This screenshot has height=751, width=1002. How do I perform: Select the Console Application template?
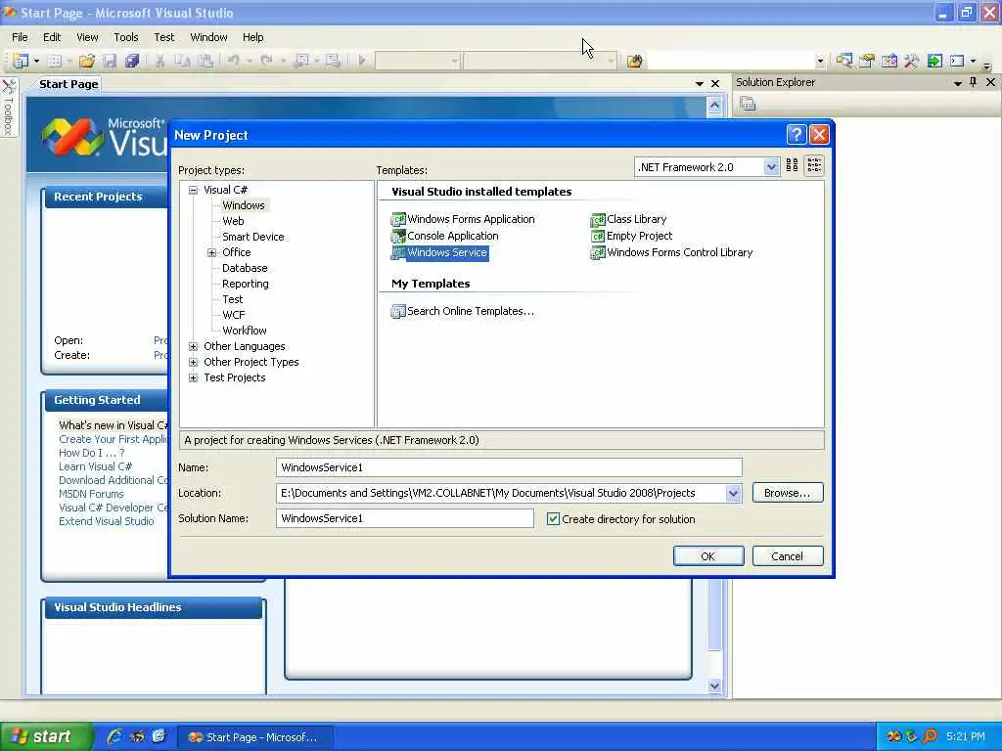pyautogui.click(x=445, y=236)
